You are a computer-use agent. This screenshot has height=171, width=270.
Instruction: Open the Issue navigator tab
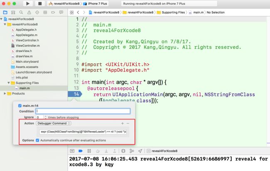pyautogui.click(x=29, y=12)
